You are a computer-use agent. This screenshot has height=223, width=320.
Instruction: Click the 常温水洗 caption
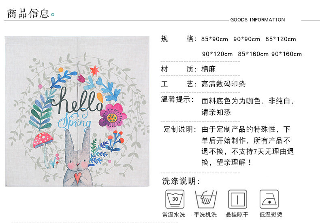point(174,215)
